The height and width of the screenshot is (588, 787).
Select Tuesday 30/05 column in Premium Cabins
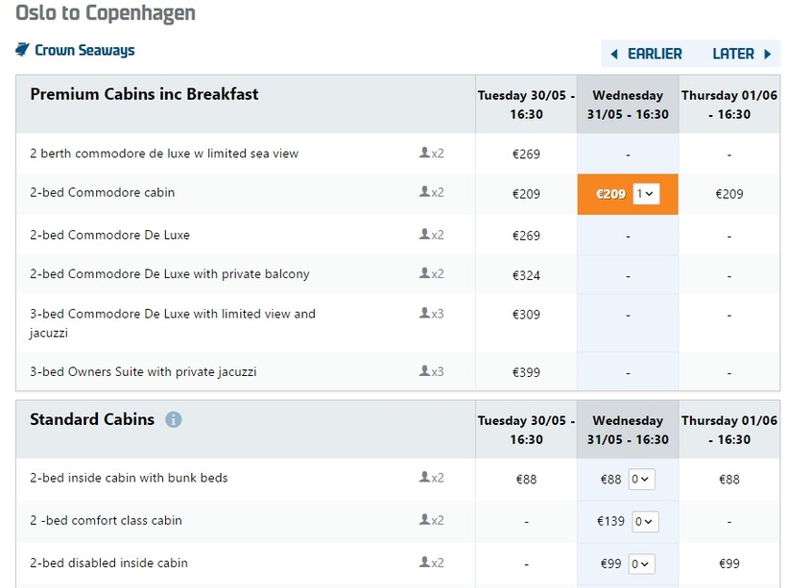click(526, 105)
